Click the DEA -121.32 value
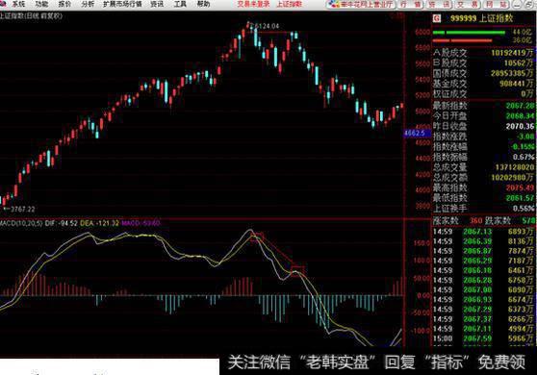The width and height of the screenshot is (537, 375). (100, 223)
